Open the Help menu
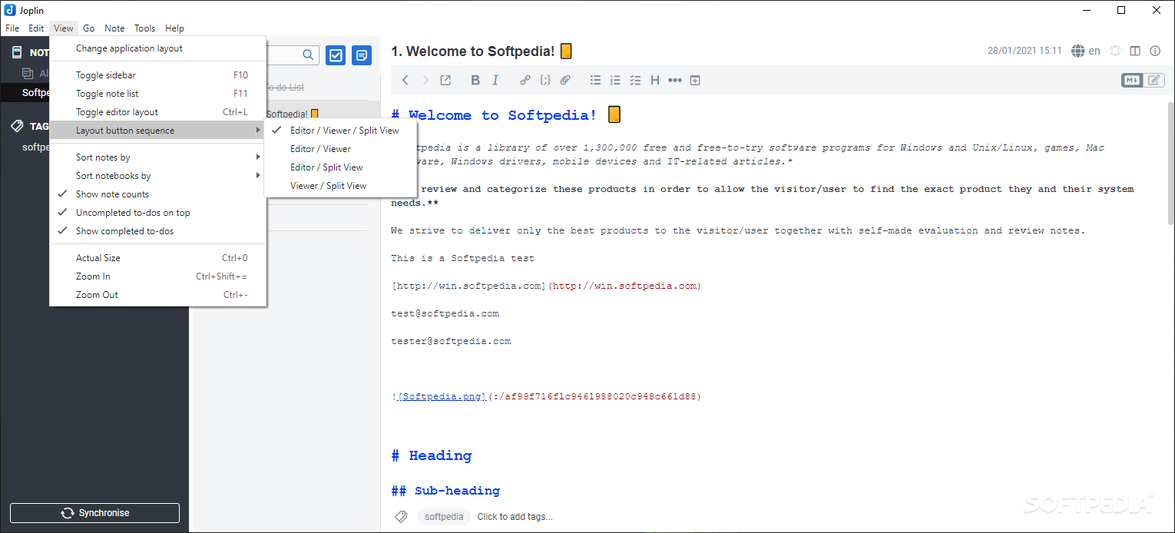 pyautogui.click(x=174, y=28)
